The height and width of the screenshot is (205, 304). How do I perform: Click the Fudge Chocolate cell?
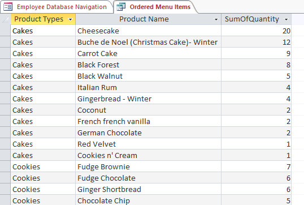pyautogui.click(x=148, y=178)
